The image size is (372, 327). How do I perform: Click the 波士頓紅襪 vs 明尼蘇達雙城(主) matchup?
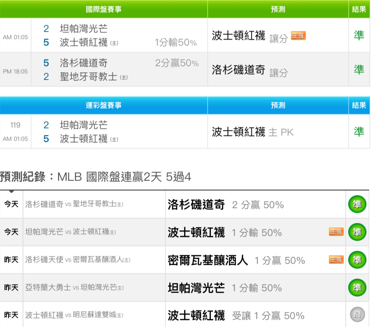click(x=74, y=315)
